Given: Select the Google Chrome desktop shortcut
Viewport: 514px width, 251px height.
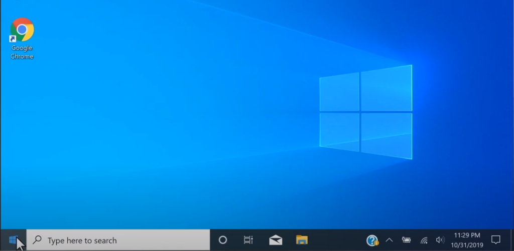Looking at the screenshot, I should (x=22, y=39).
